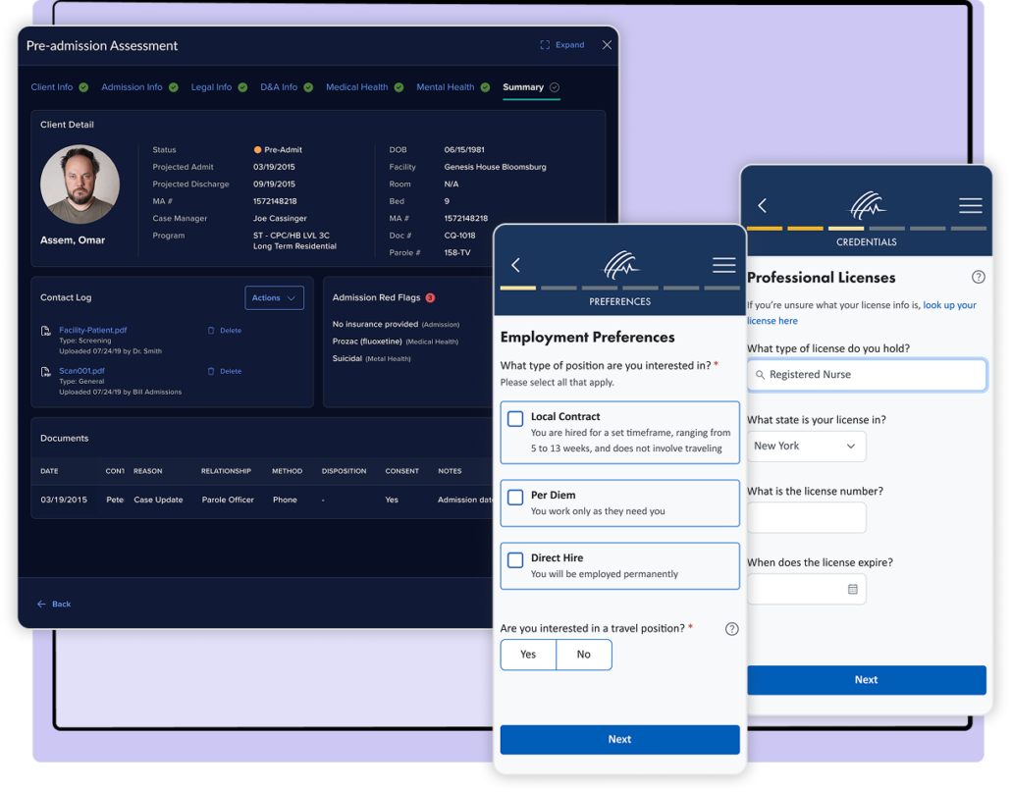Open the calendar picker for license expiry
Viewport: 1011px width, 792px height.
coord(852,589)
